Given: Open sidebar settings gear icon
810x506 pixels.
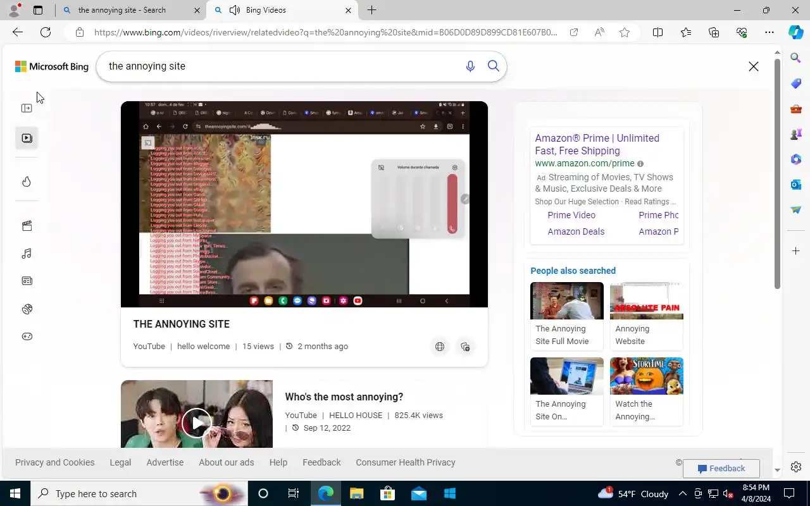Looking at the screenshot, I should 796,467.
